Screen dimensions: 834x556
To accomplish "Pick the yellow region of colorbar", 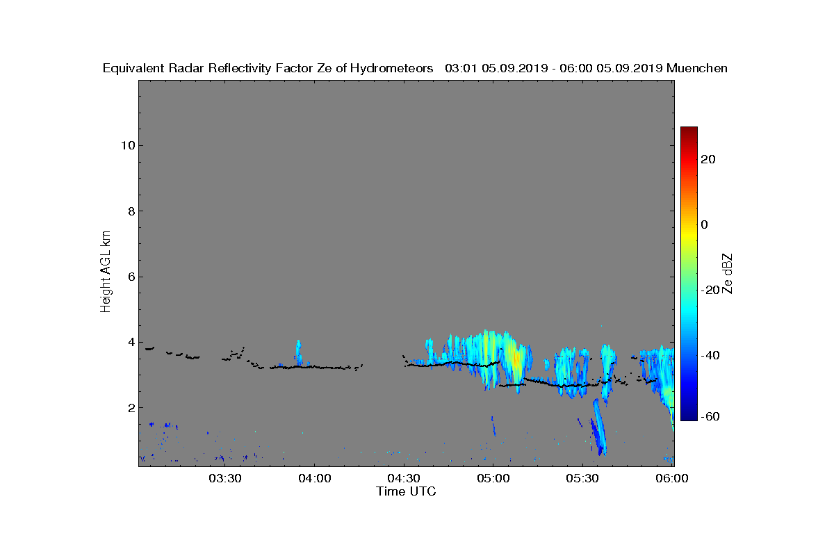I will [x=689, y=234].
